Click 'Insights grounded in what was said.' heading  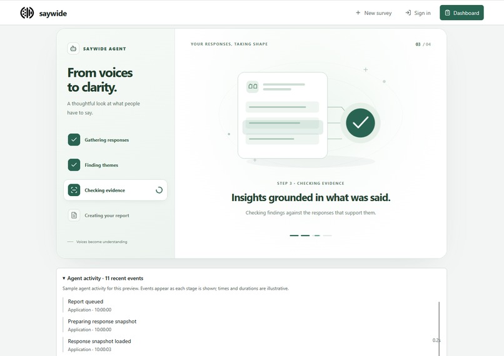coord(311,197)
